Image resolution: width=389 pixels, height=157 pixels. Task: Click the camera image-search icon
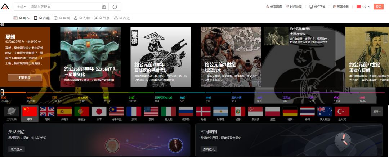coord(104,7)
